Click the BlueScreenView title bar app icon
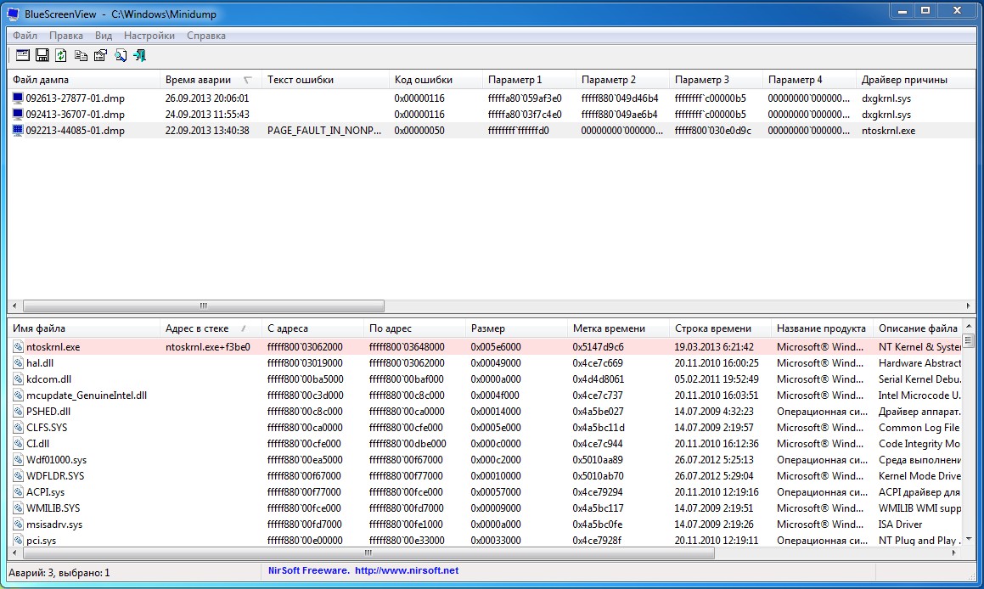Screen dimensions: 984x589 tap(14, 14)
